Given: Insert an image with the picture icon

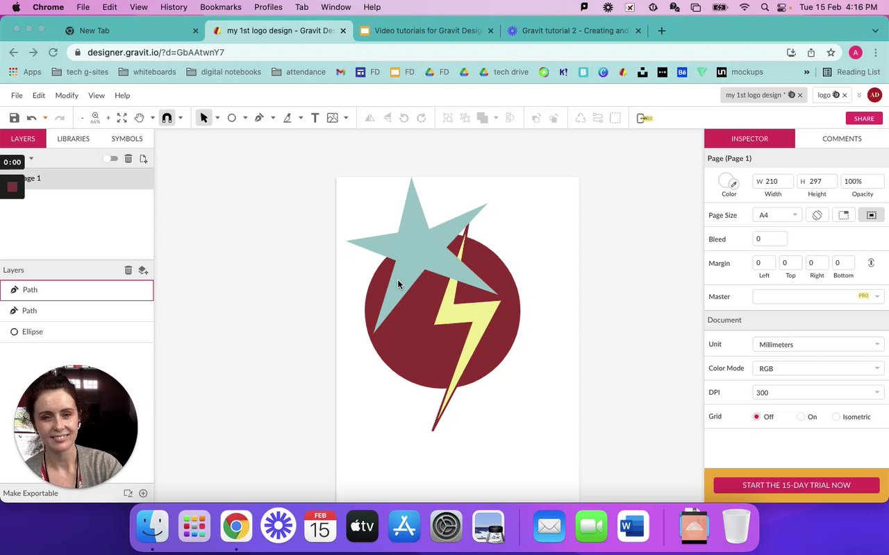Looking at the screenshot, I should click(333, 118).
